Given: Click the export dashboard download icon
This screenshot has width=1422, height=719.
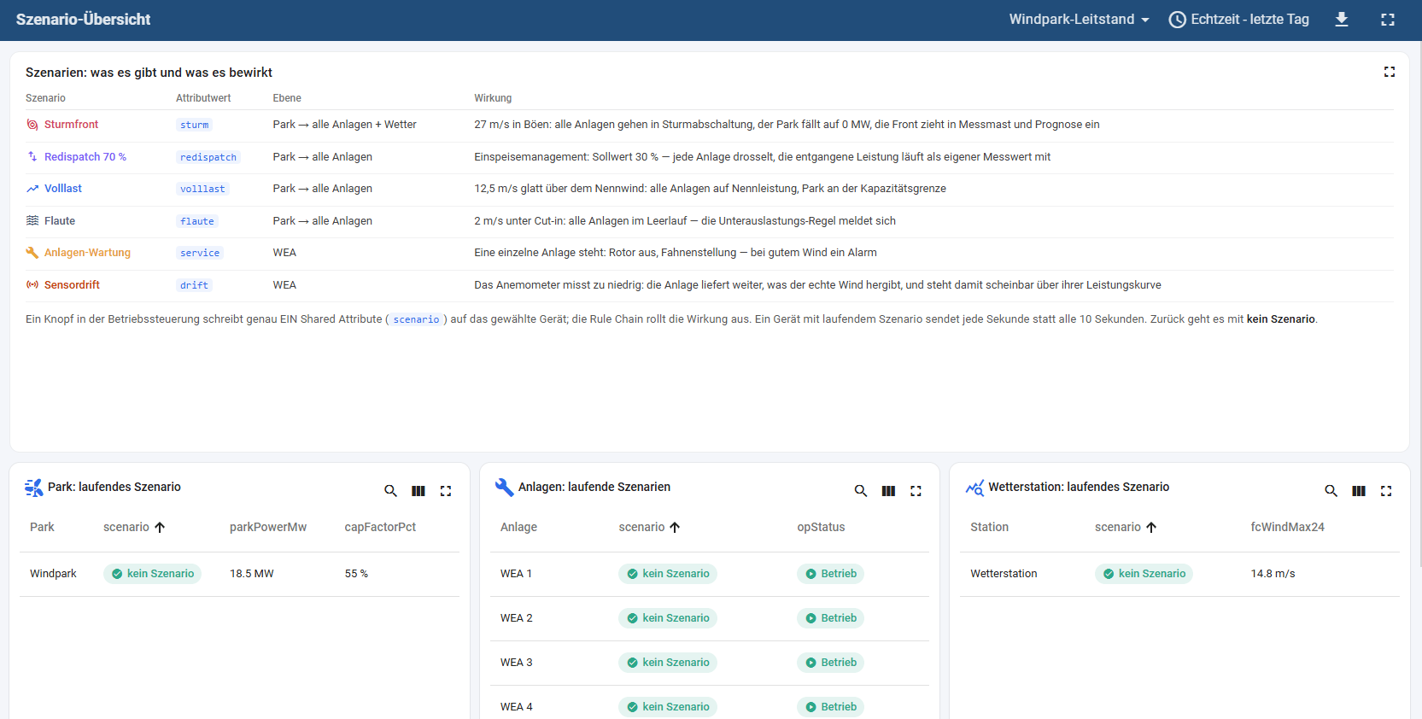Looking at the screenshot, I should (1342, 20).
